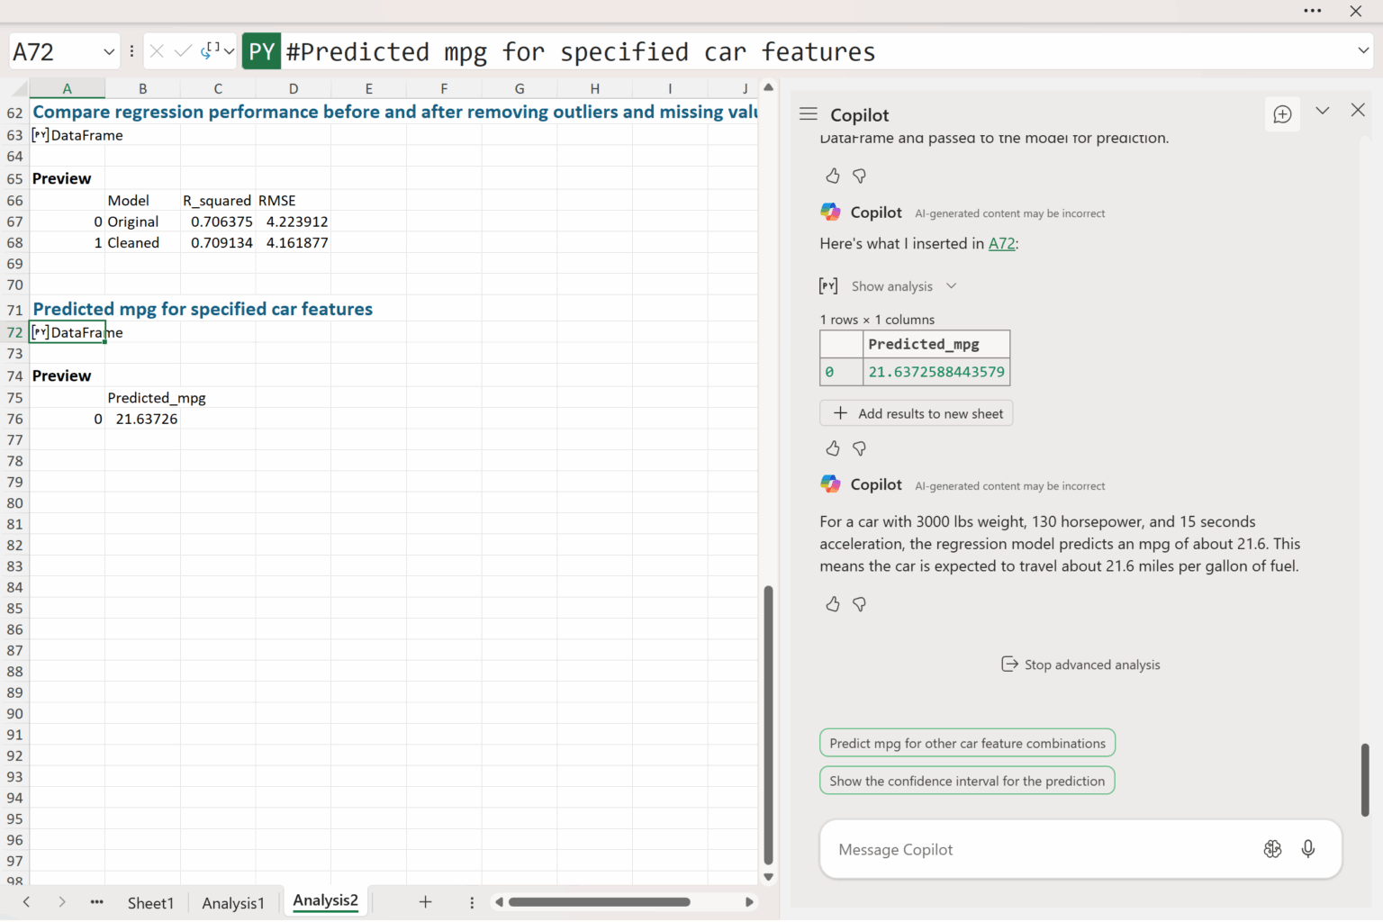Confirm formula entry with checkmark icon
Screen dimensions: 1383x922
[x=183, y=51]
